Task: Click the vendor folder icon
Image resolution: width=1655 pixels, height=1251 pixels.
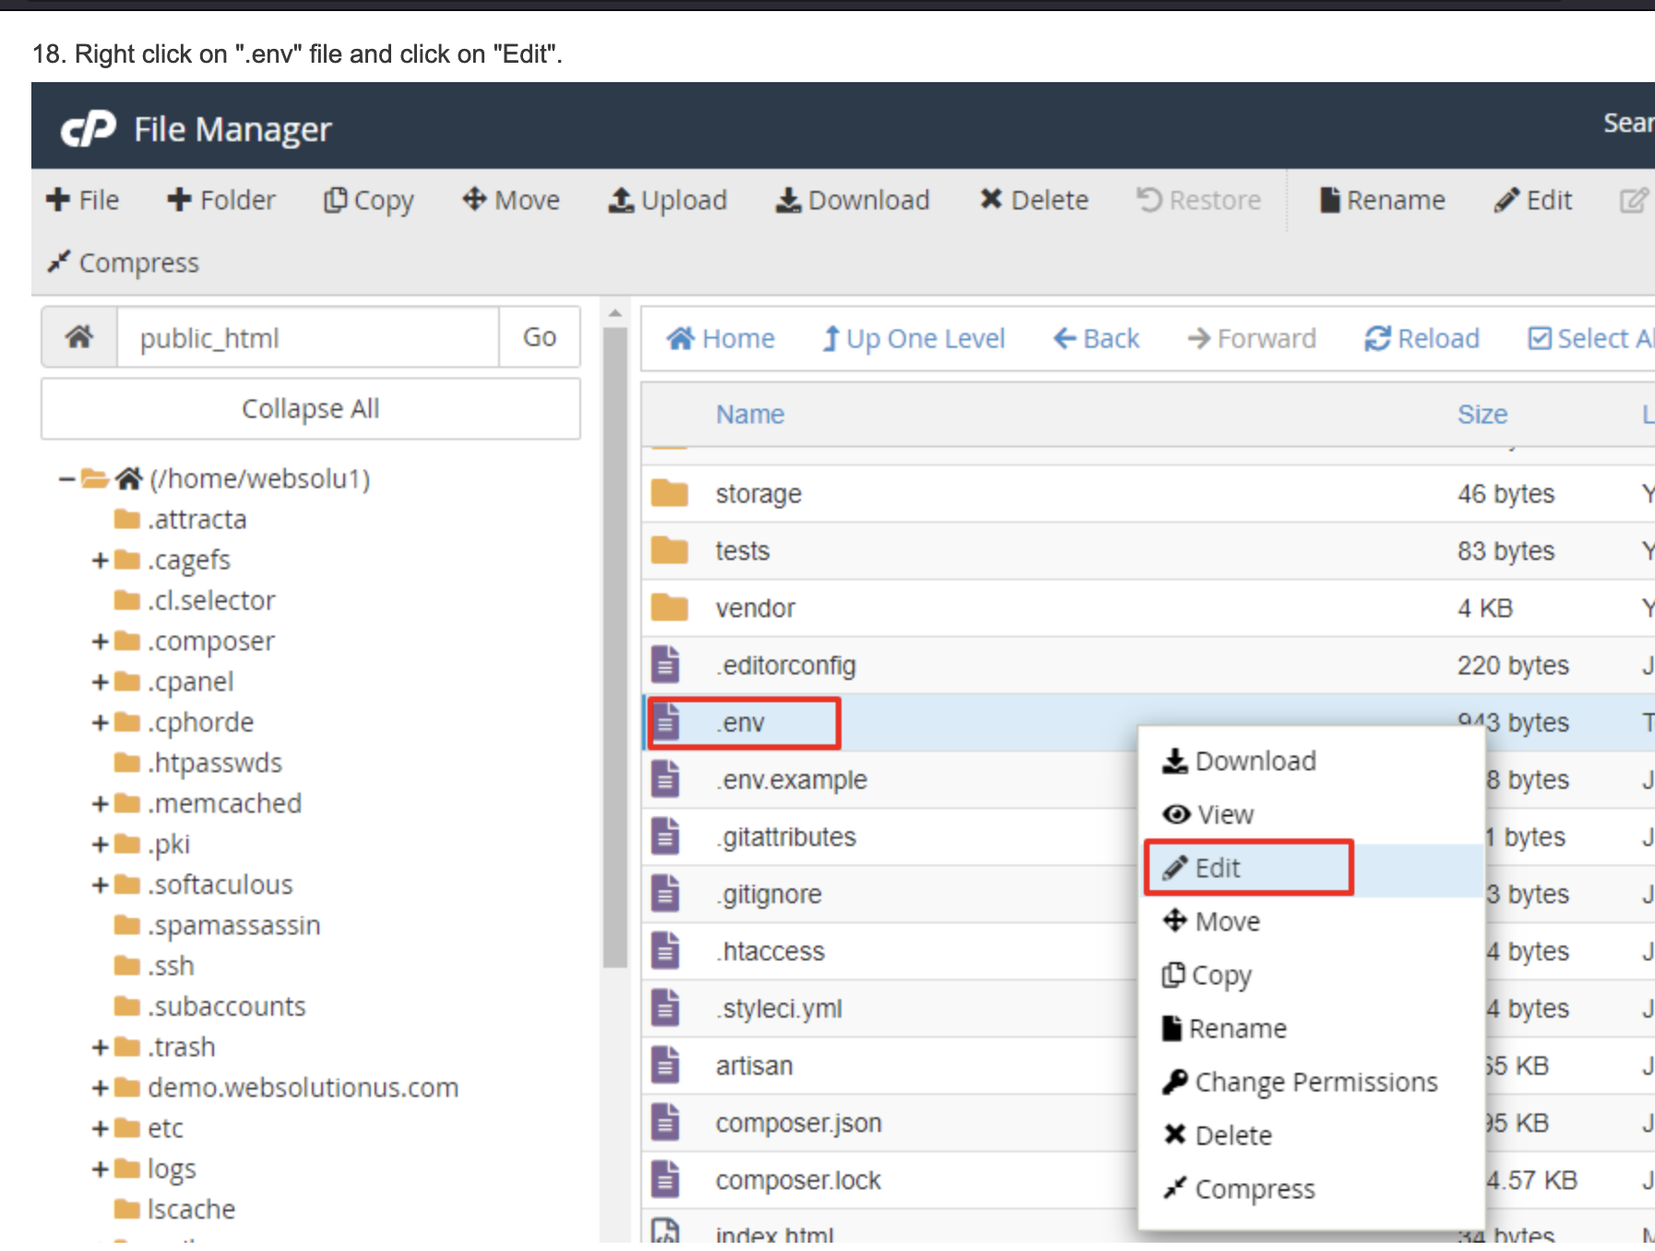Action: coord(670,608)
